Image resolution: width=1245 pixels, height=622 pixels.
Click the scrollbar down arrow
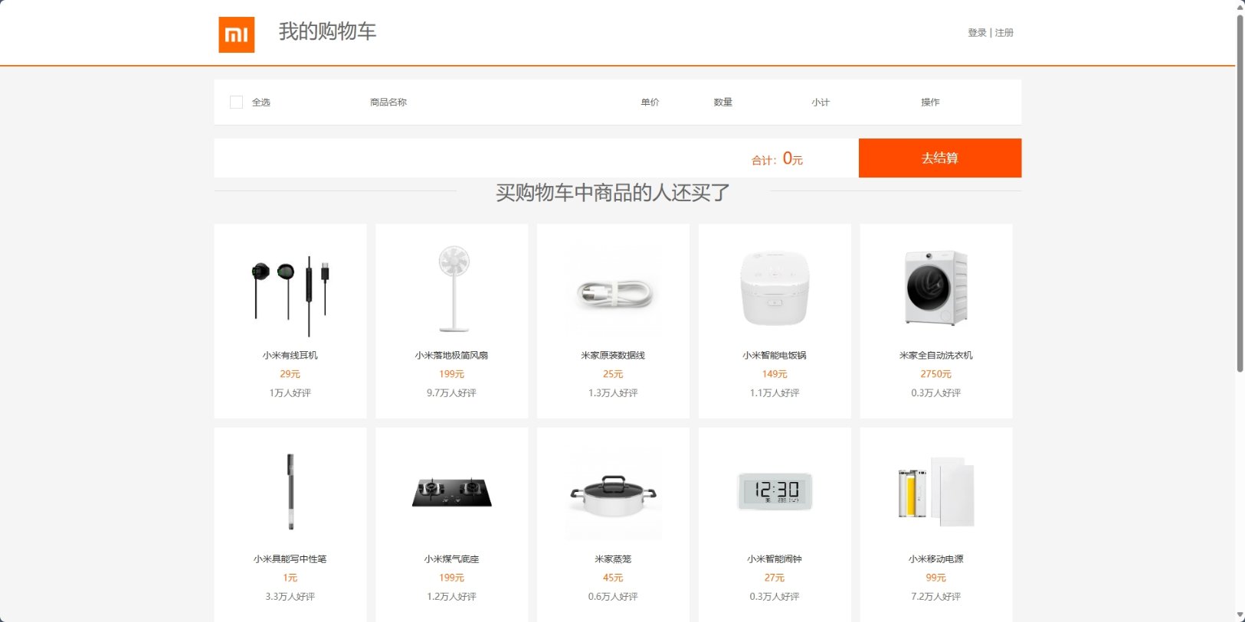pyautogui.click(x=1240, y=616)
